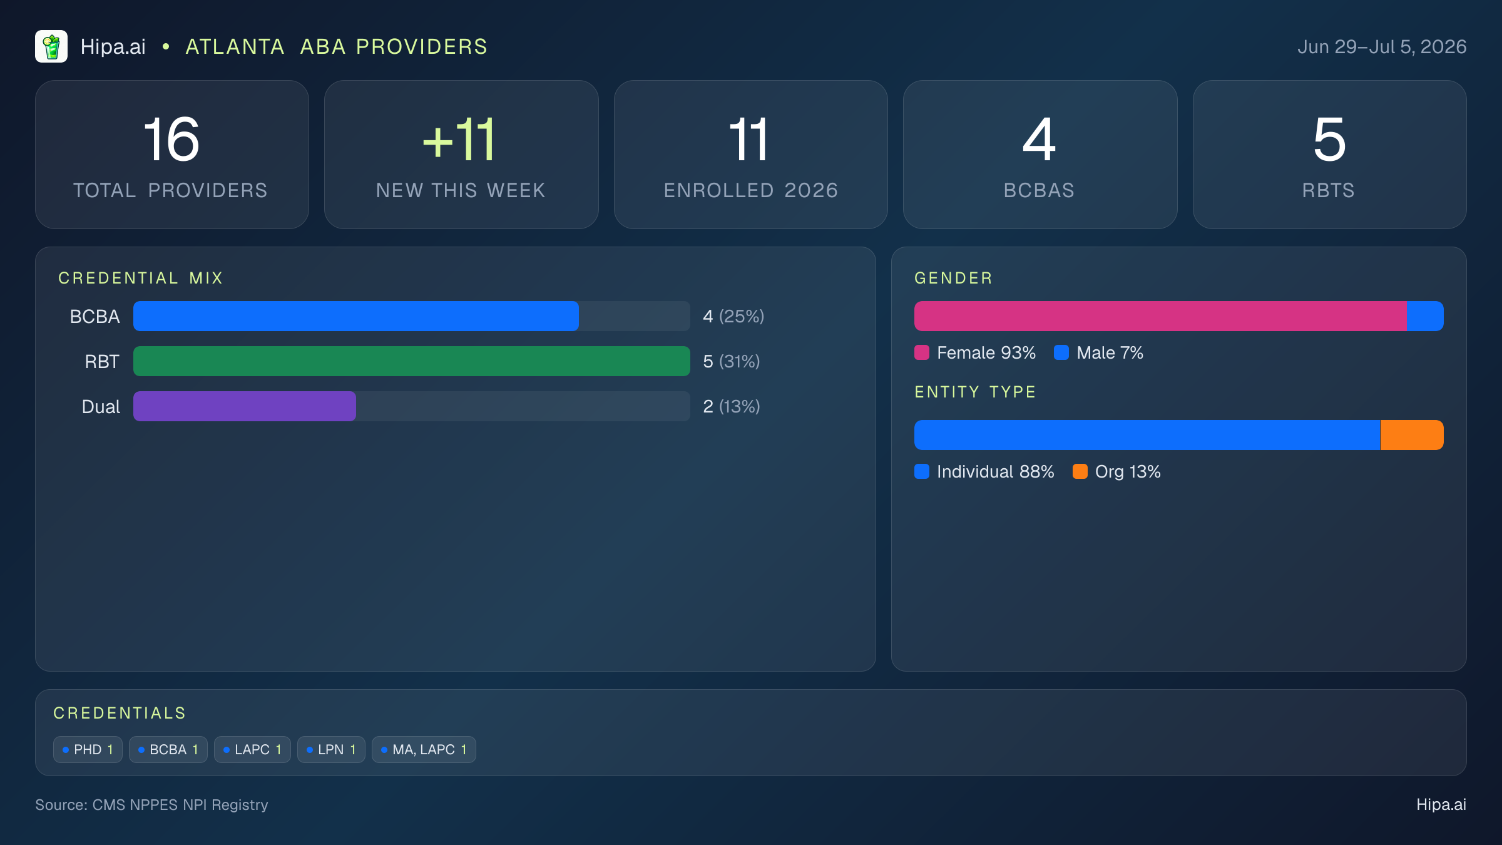This screenshot has width=1502, height=845.
Task: Click the BCBA row label
Action: tap(95, 317)
